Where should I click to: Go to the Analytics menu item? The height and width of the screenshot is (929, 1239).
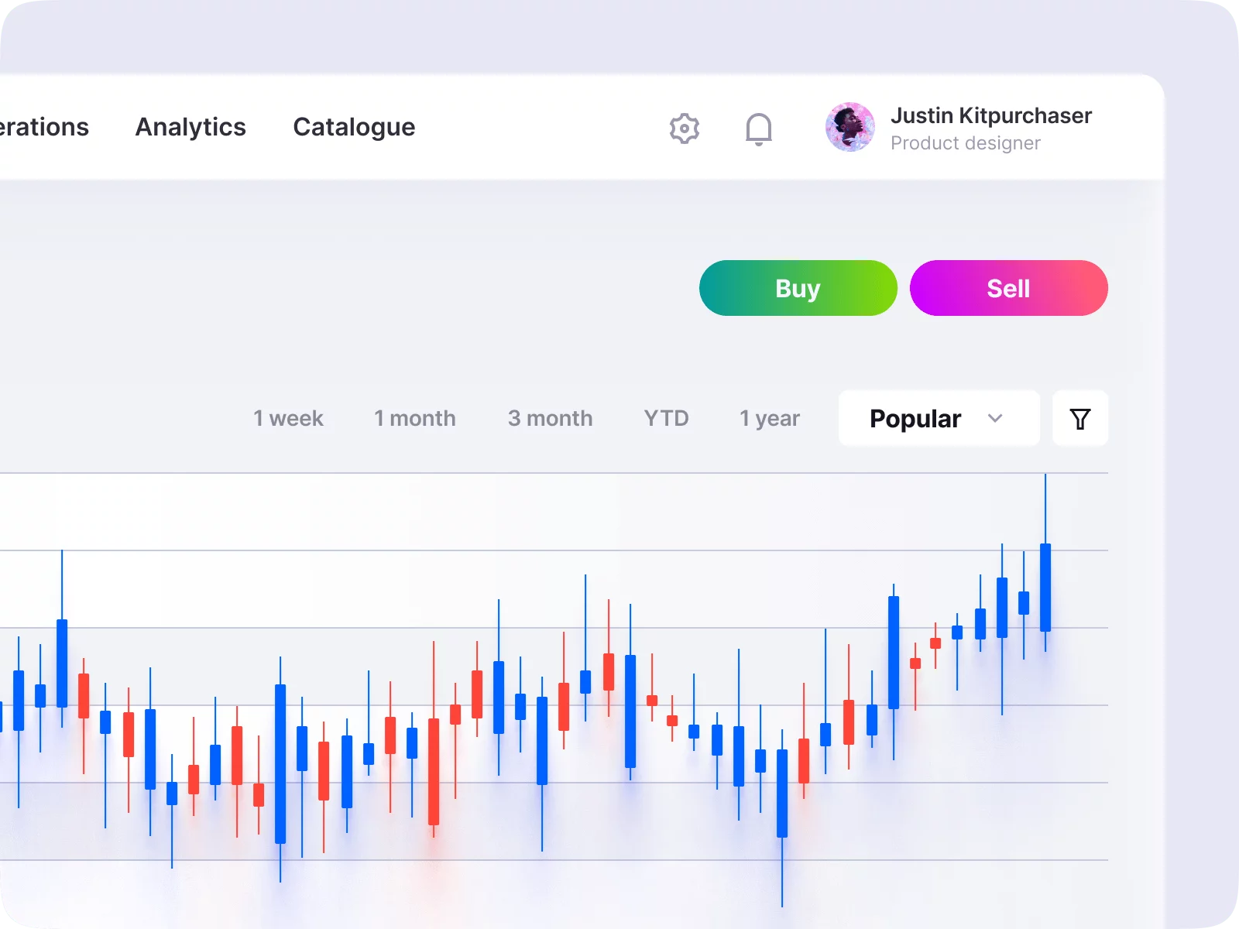click(190, 127)
